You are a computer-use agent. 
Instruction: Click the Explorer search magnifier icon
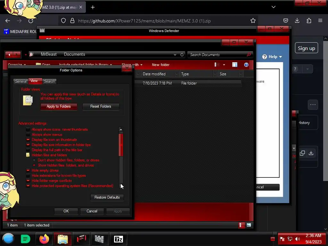pos(249,54)
